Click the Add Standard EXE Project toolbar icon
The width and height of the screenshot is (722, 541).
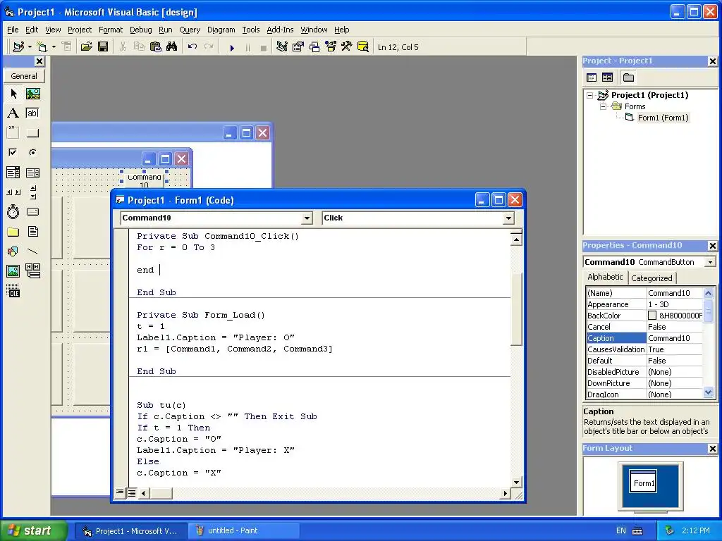[x=18, y=46]
